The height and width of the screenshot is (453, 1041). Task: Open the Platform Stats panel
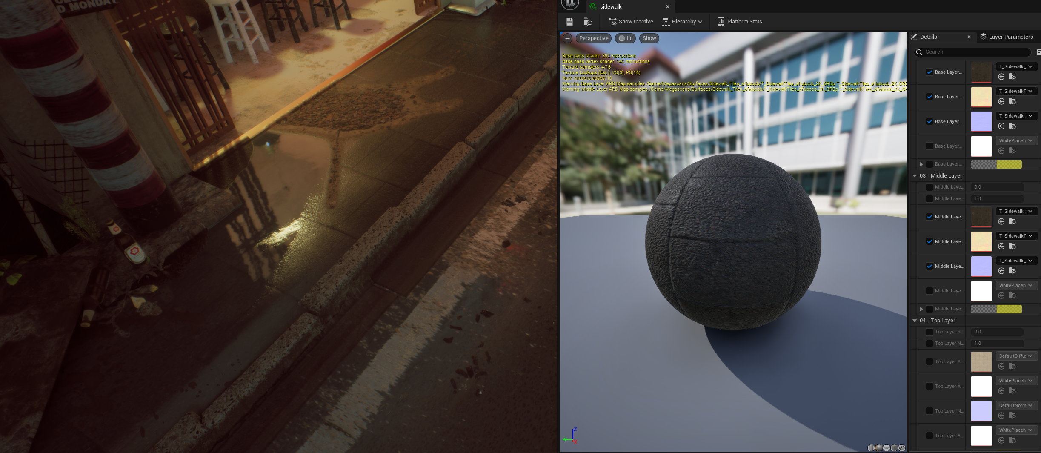pos(740,22)
